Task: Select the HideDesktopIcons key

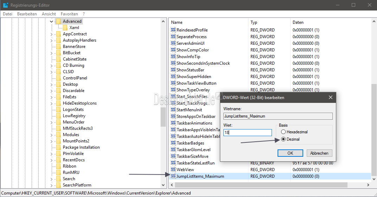Action: coord(80,103)
